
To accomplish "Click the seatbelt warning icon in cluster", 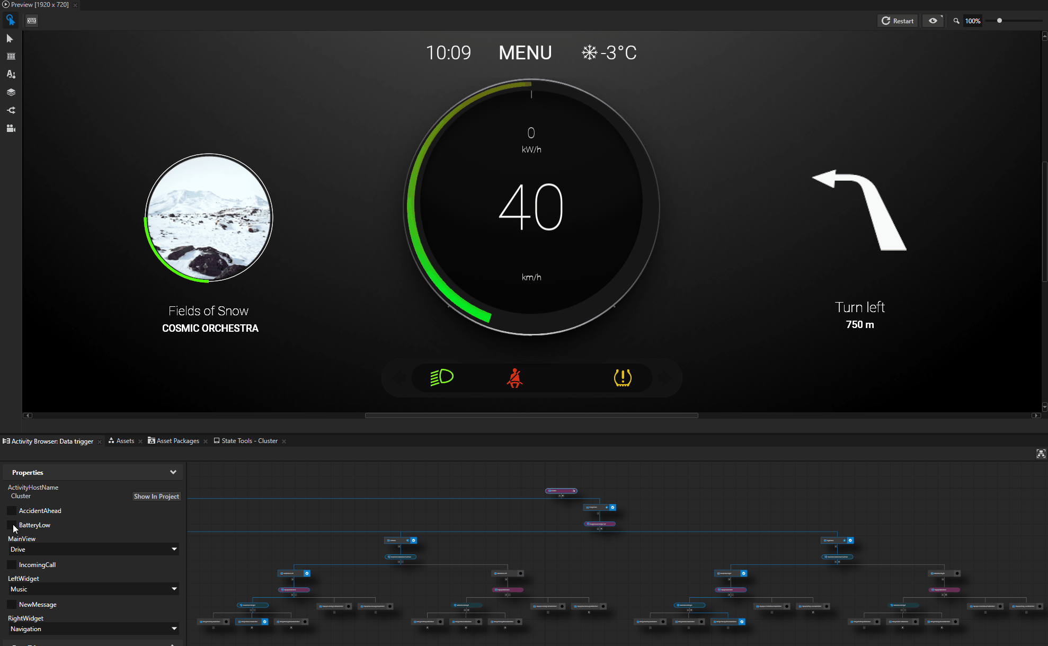I will tap(515, 378).
